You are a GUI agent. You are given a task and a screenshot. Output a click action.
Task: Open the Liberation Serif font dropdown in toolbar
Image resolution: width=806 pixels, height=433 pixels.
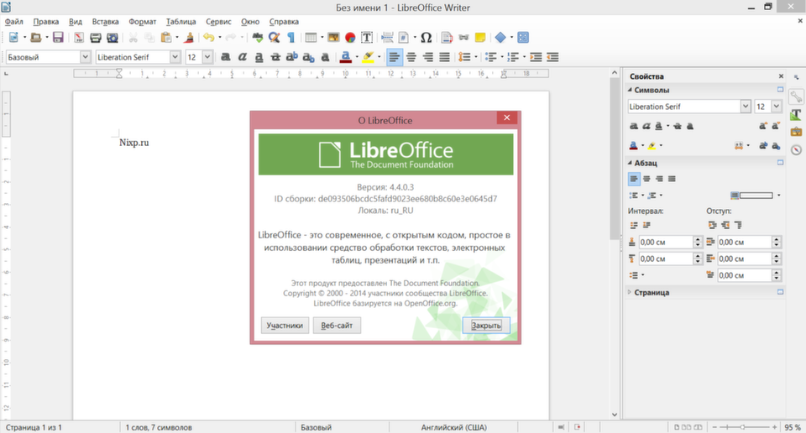point(175,57)
